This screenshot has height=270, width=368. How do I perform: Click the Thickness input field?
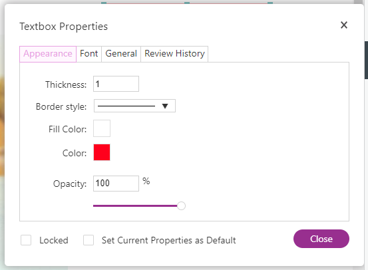point(116,84)
